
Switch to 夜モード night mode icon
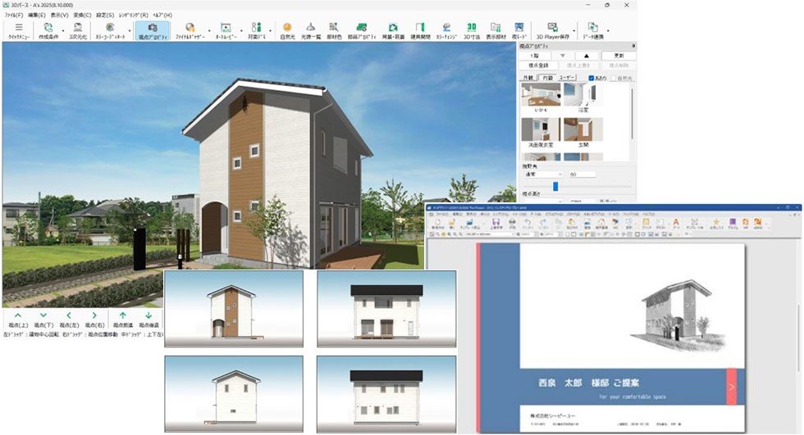pos(518,31)
